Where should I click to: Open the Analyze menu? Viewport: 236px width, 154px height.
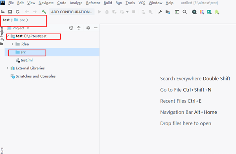click(x=76, y=3)
